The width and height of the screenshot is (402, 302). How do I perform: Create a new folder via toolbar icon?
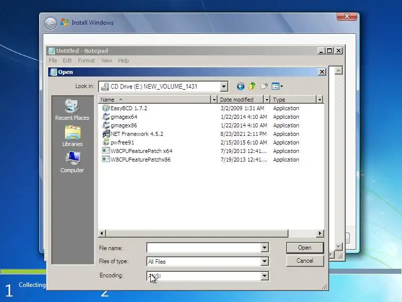coord(264,86)
